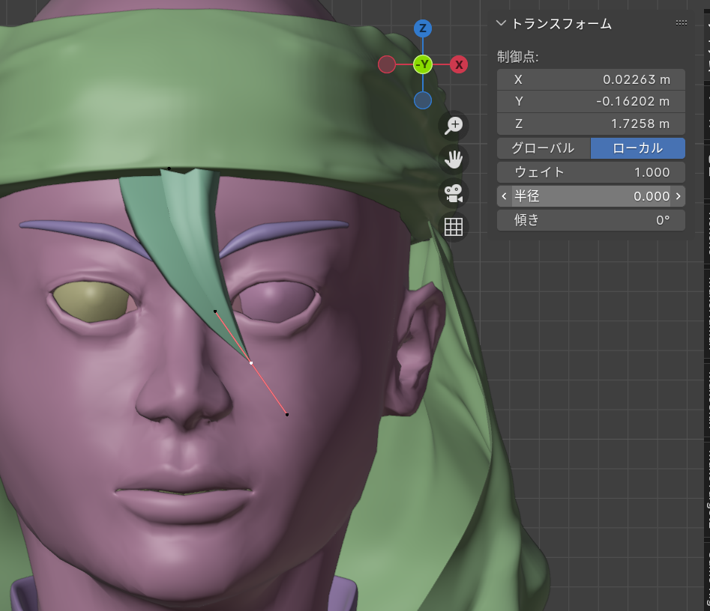Select the control point under the headband
Screen dimensions: 710x611
point(169,168)
